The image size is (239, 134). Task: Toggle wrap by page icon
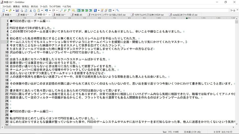pyautogui.click(x=91, y=10)
